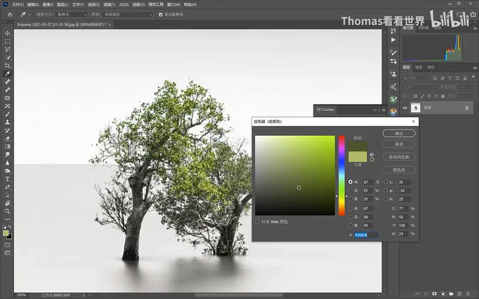Open the 滤镜(T) menu
Viewport: 479px width, 299px height.
[109, 4]
